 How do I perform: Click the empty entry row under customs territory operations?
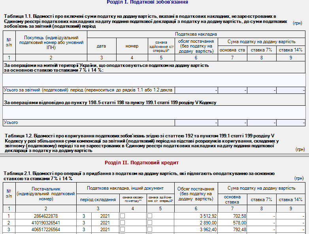click(x=154, y=80)
